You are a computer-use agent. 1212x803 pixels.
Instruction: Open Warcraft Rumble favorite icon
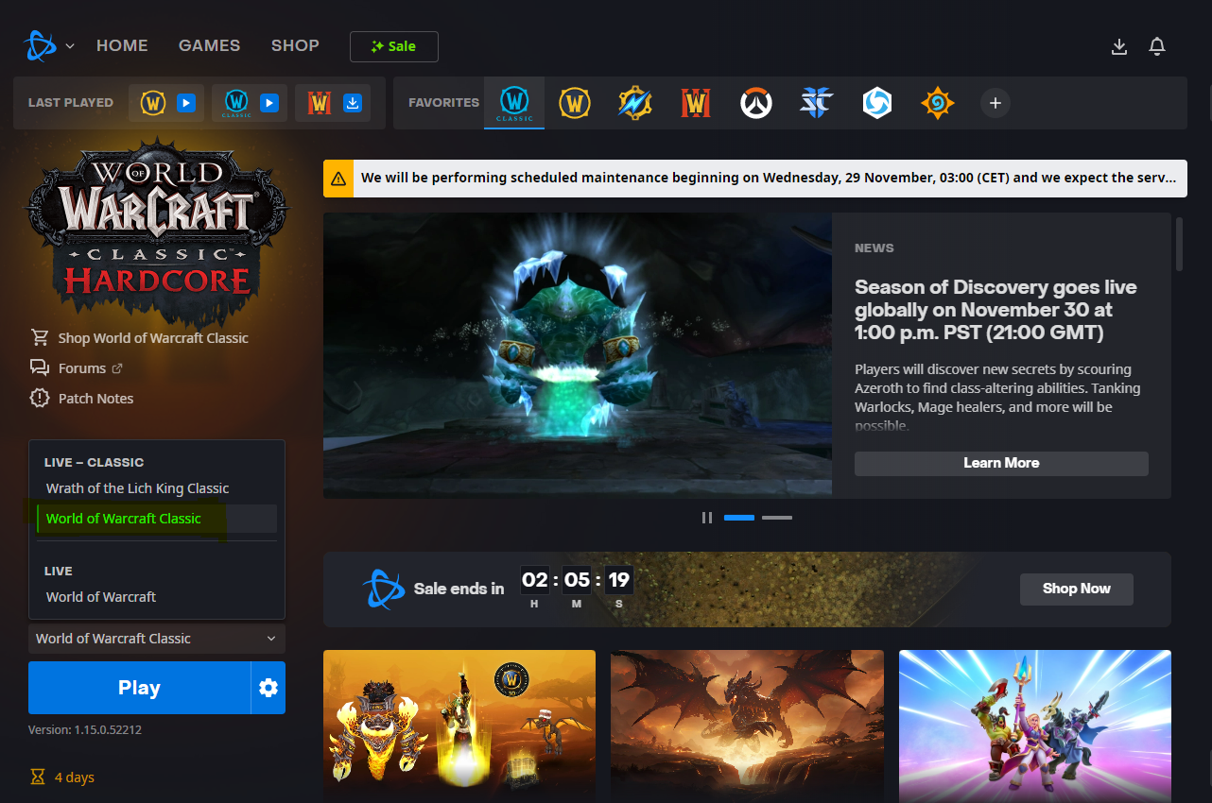(635, 102)
